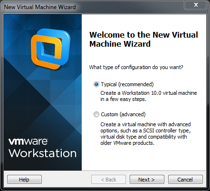This screenshot has height=191, width=210.
Task: Close the wizard with the X button
Action: click(196, 5)
